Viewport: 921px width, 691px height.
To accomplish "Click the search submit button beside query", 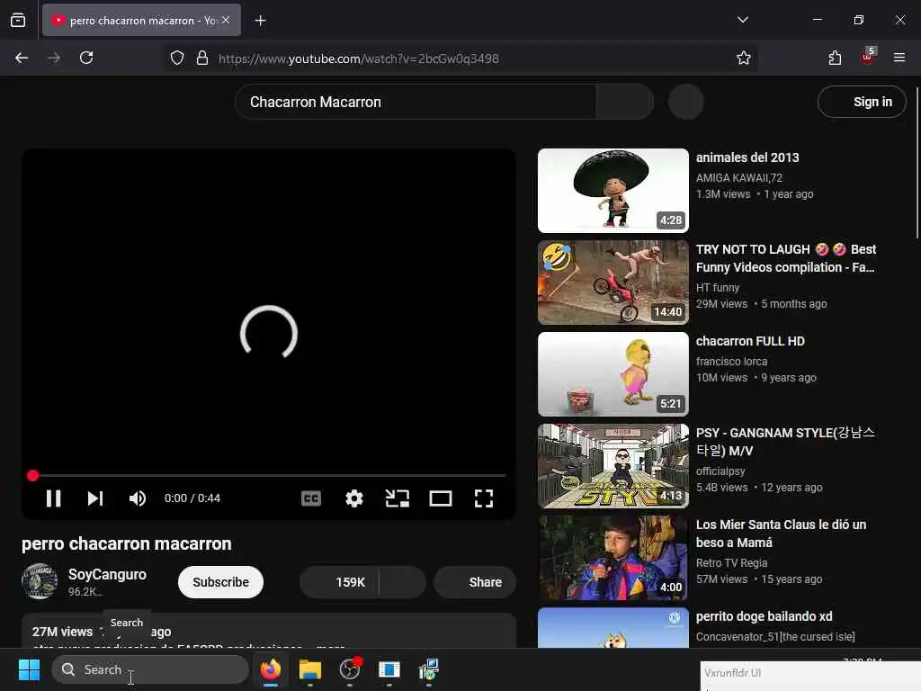I will 625,103.
